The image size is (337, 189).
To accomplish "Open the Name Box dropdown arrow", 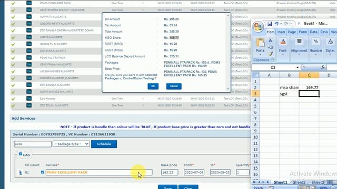I will click(x=298, y=67).
